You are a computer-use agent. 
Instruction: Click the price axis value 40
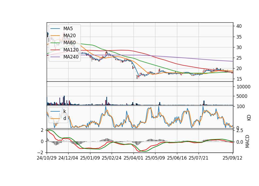(x=239, y=26)
